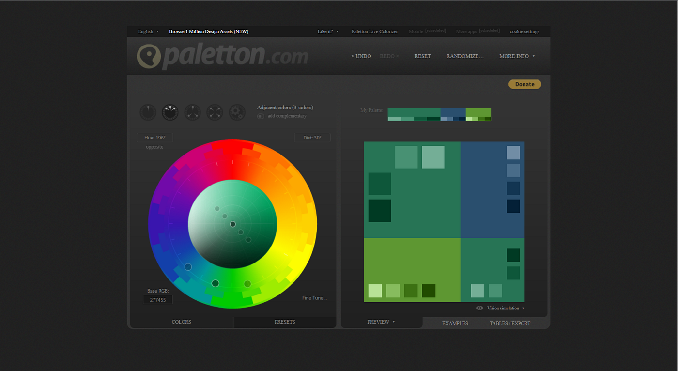Expand the PREVIEW dropdown arrow

[x=393, y=322]
